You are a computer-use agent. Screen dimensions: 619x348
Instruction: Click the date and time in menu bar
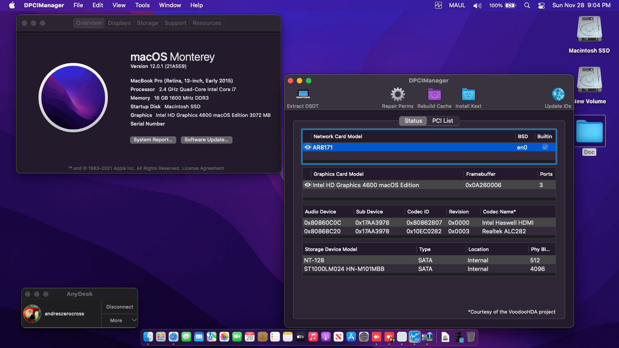[581, 5]
